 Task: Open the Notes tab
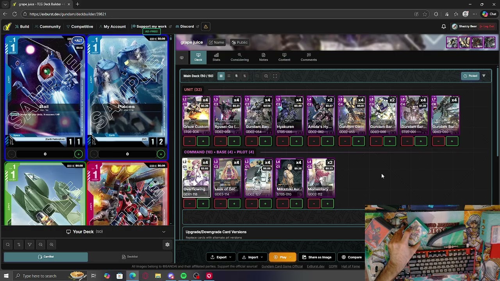pyautogui.click(x=263, y=57)
